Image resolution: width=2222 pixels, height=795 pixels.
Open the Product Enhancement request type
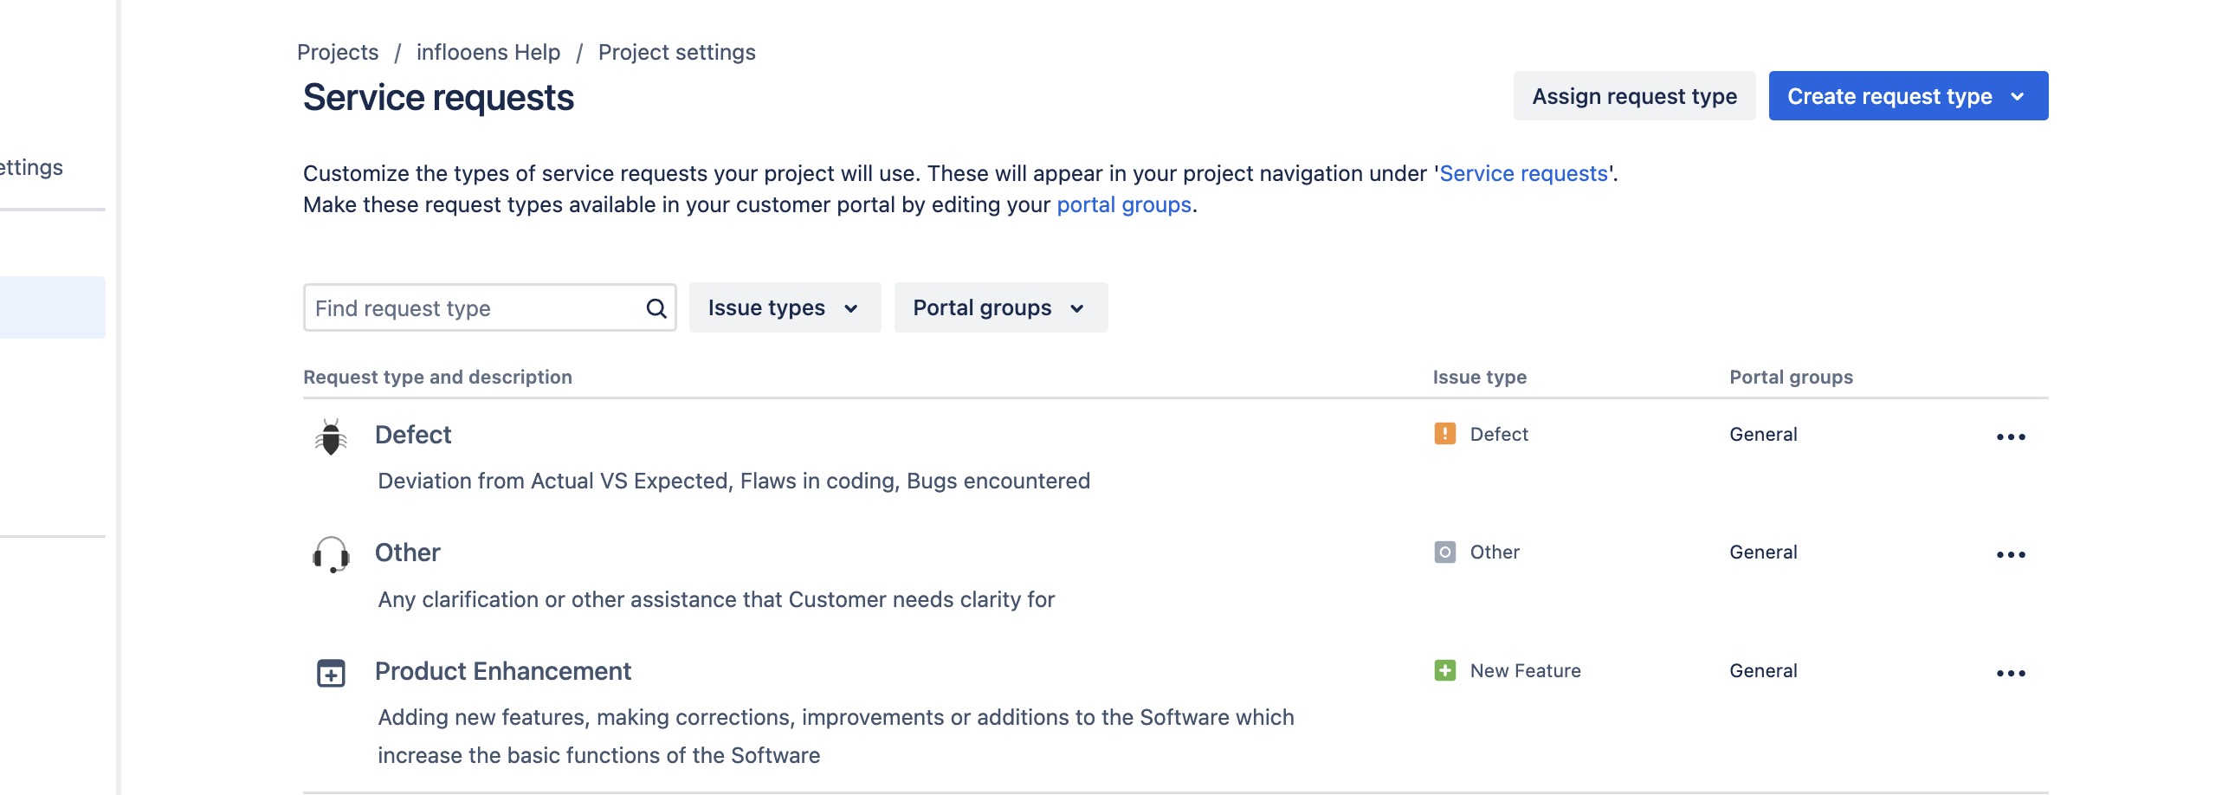point(503,671)
